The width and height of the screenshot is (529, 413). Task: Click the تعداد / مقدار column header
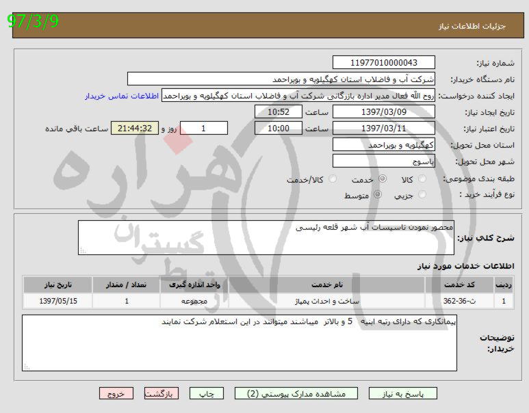tap(126, 285)
